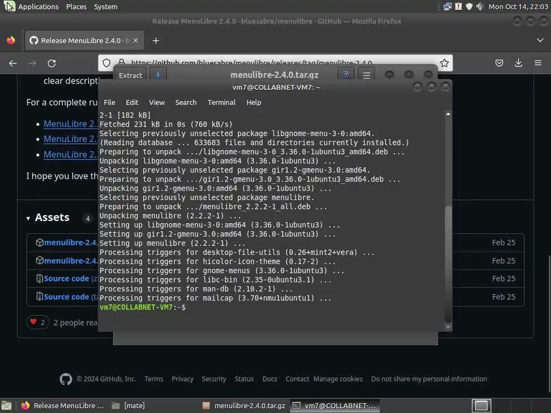This screenshot has width=551, height=413.
Task: Open second Source code asset link
Action: click(x=66, y=297)
